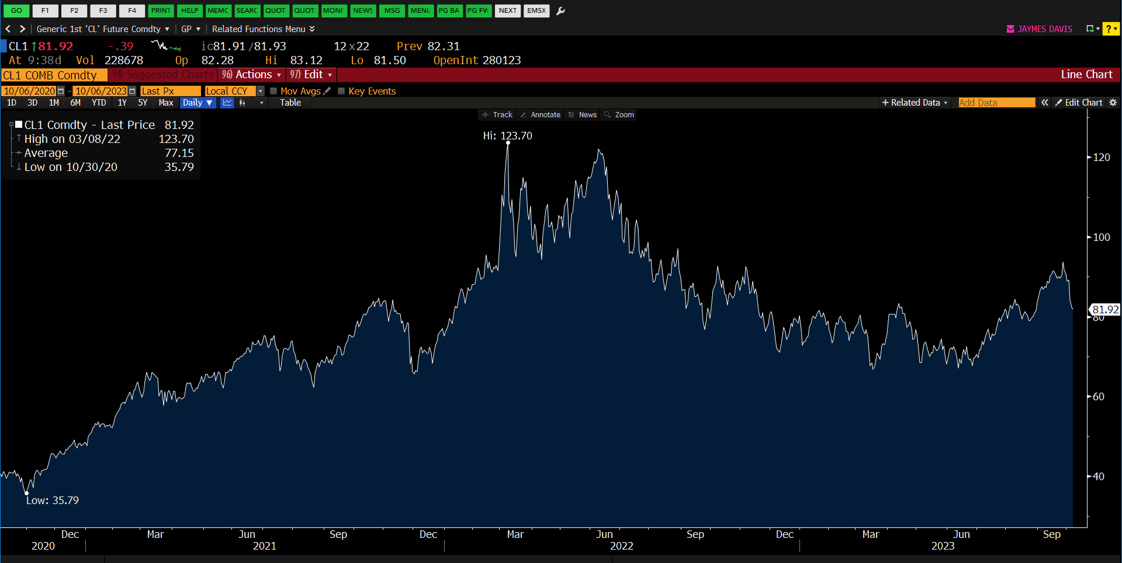Open the 96) Actions dropdown

(x=251, y=75)
